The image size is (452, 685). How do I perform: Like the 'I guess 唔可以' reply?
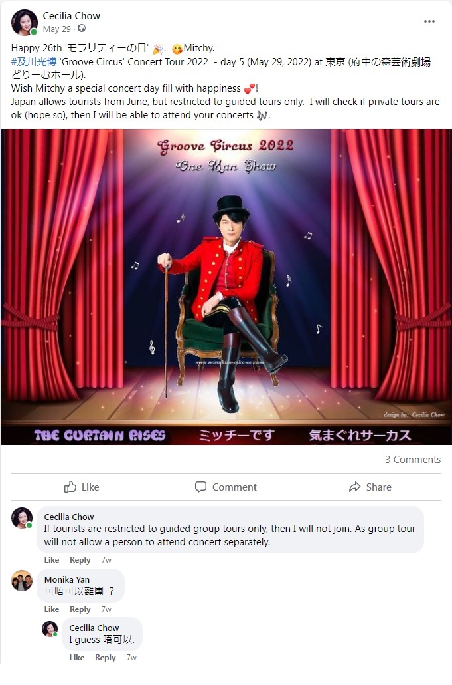click(77, 658)
